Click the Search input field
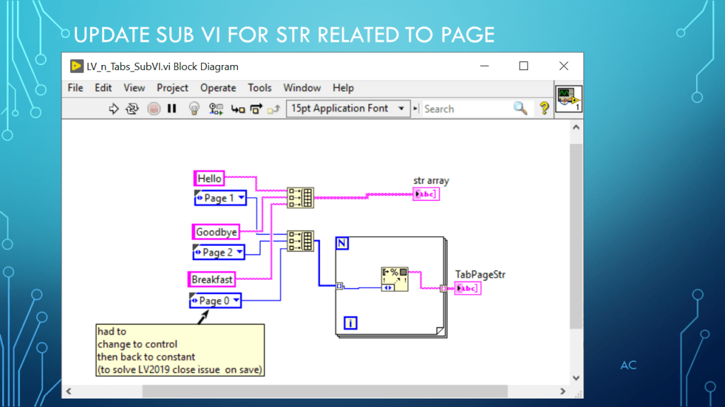The image size is (725, 407). pyautogui.click(x=466, y=109)
